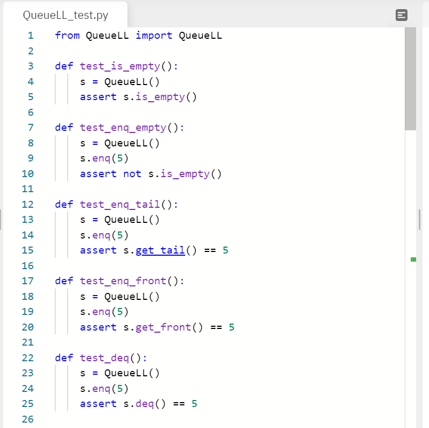Follow the underlined get_tail link
The image size is (429, 428).
pyautogui.click(x=160, y=250)
